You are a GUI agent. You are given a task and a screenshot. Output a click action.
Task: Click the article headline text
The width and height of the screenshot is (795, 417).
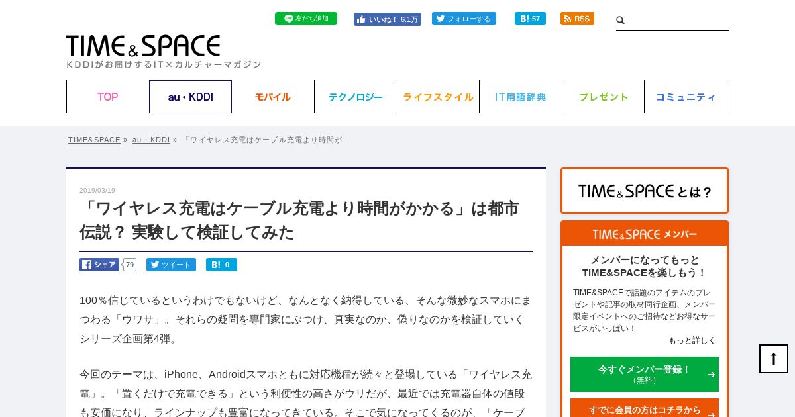(299, 220)
